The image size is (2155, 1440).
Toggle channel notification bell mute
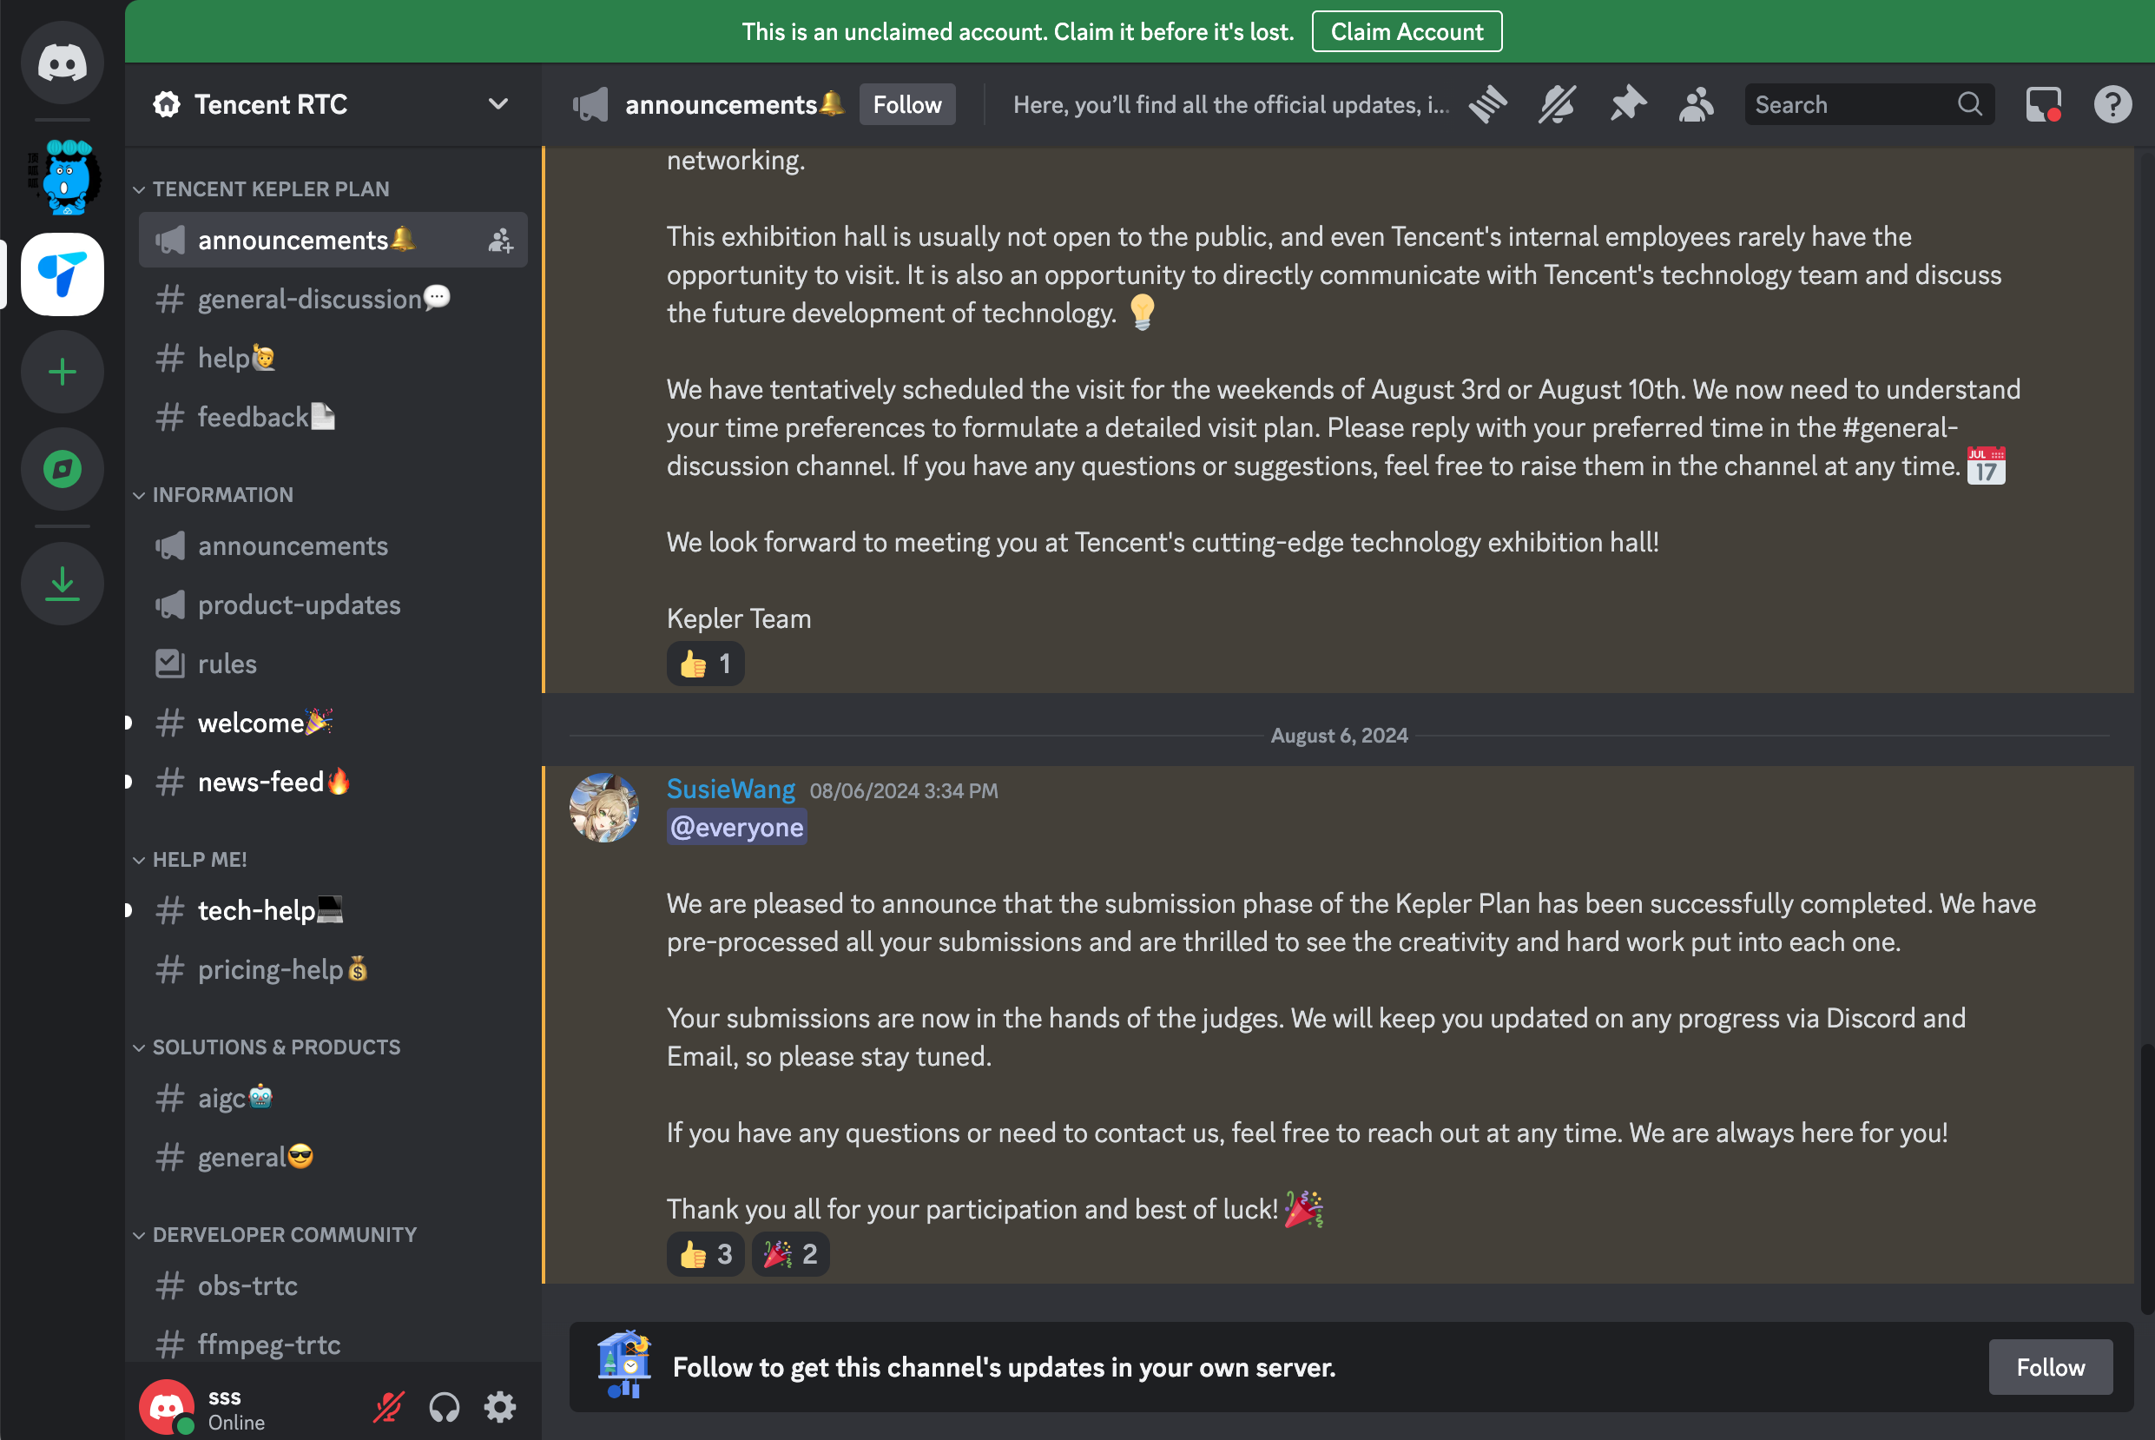(1558, 105)
